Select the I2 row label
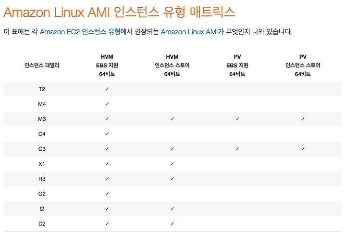This screenshot has width=346, height=236. tap(42, 209)
